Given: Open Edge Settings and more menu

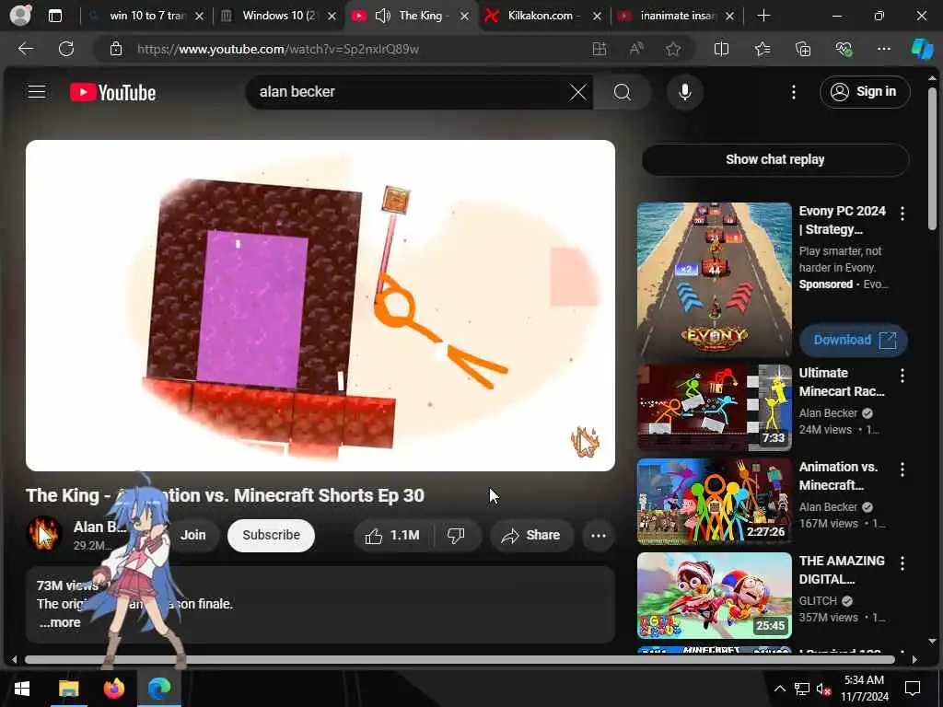Looking at the screenshot, I should 883,50.
